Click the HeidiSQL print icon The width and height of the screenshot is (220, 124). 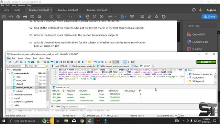click(32, 62)
